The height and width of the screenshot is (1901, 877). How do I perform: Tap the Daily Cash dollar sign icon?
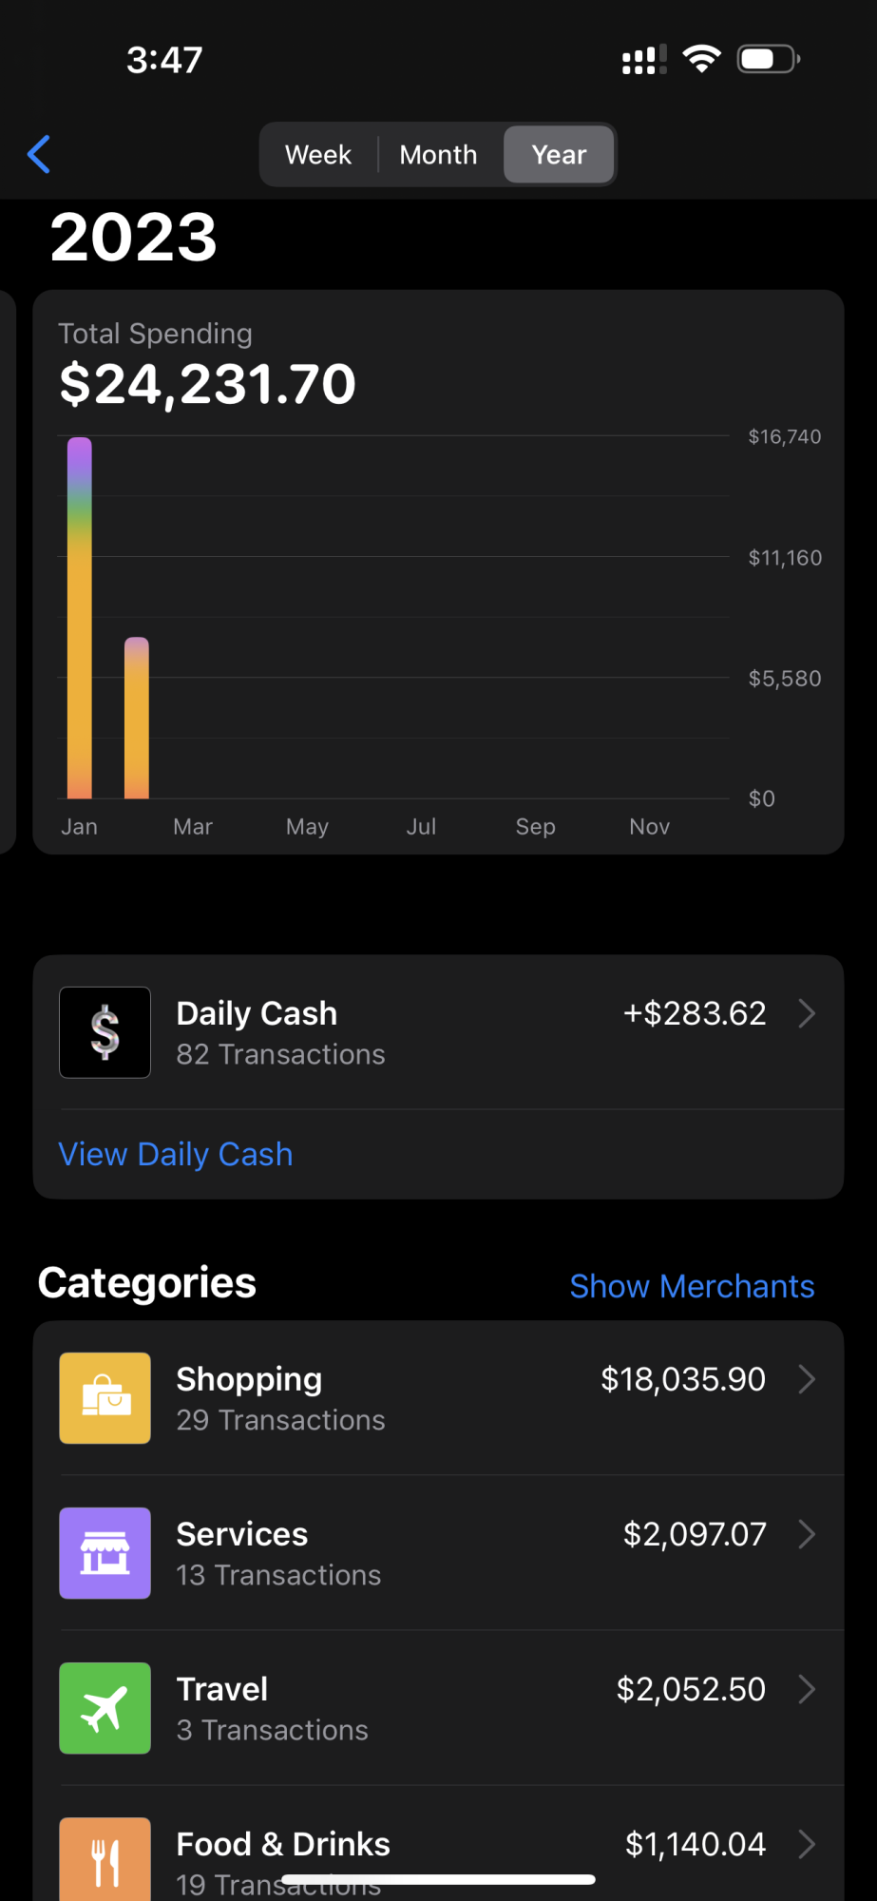click(x=105, y=1032)
